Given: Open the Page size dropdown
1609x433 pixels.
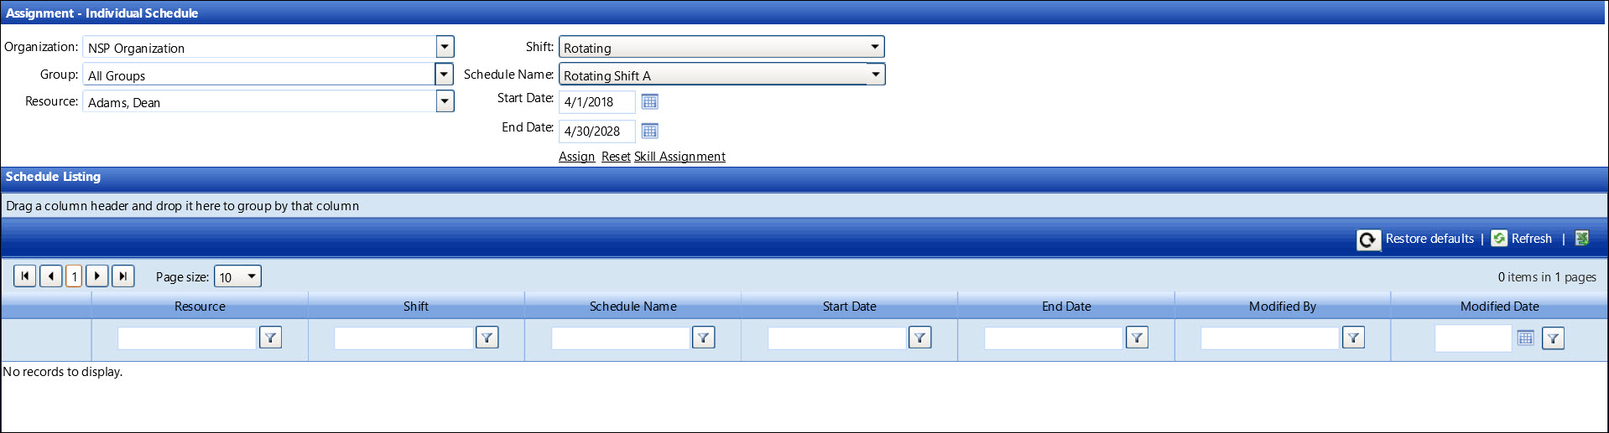Looking at the screenshot, I should point(251,276).
